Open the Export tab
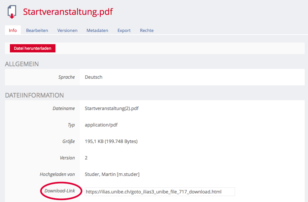Image resolution: width=308 pixels, height=202 pixels. pyautogui.click(x=124, y=30)
